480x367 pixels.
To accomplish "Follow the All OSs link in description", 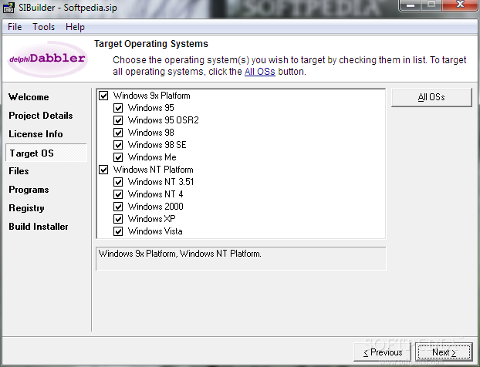I will [x=259, y=72].
